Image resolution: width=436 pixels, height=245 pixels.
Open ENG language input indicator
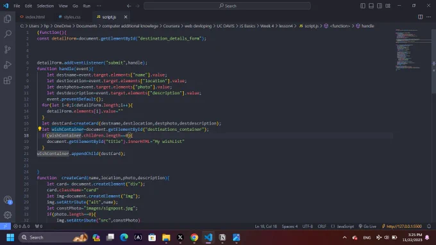coord(367,237)
